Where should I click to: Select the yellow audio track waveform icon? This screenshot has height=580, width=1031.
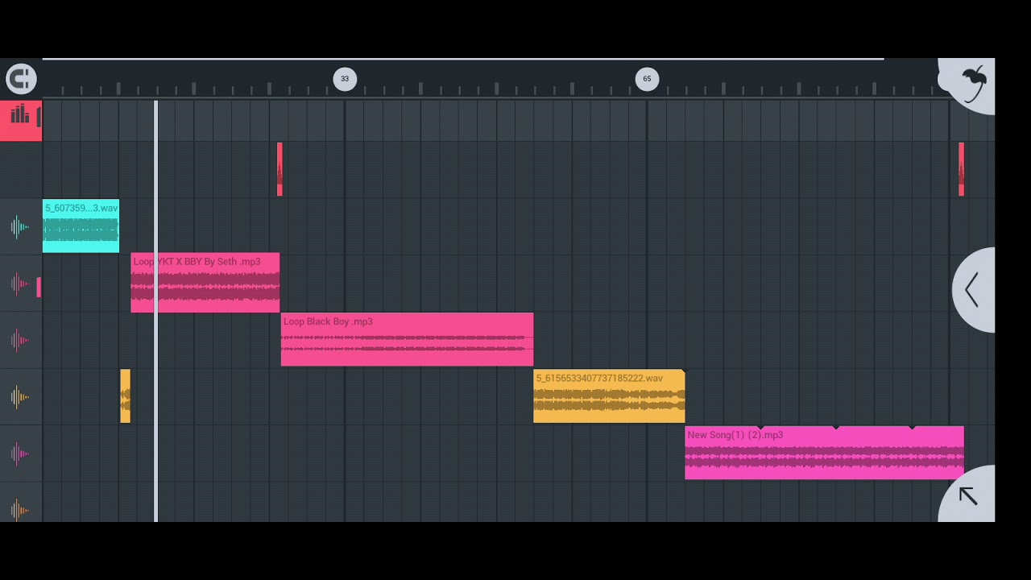(x=20, y=397)
